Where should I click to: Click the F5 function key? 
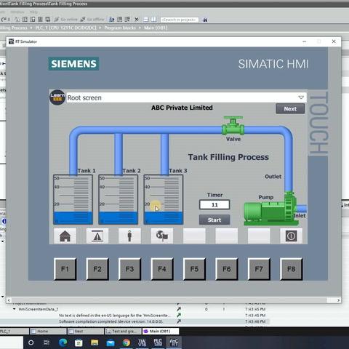[194, 269]
